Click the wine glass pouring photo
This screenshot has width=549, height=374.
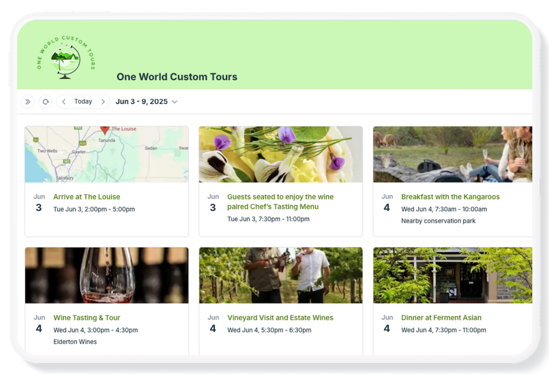click(107, 275)
